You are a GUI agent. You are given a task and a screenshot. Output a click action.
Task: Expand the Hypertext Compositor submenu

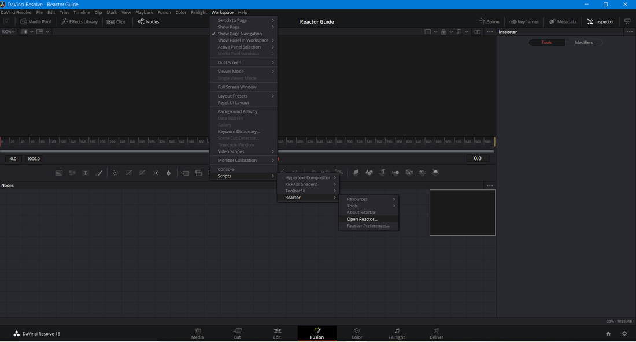(308, 178)
